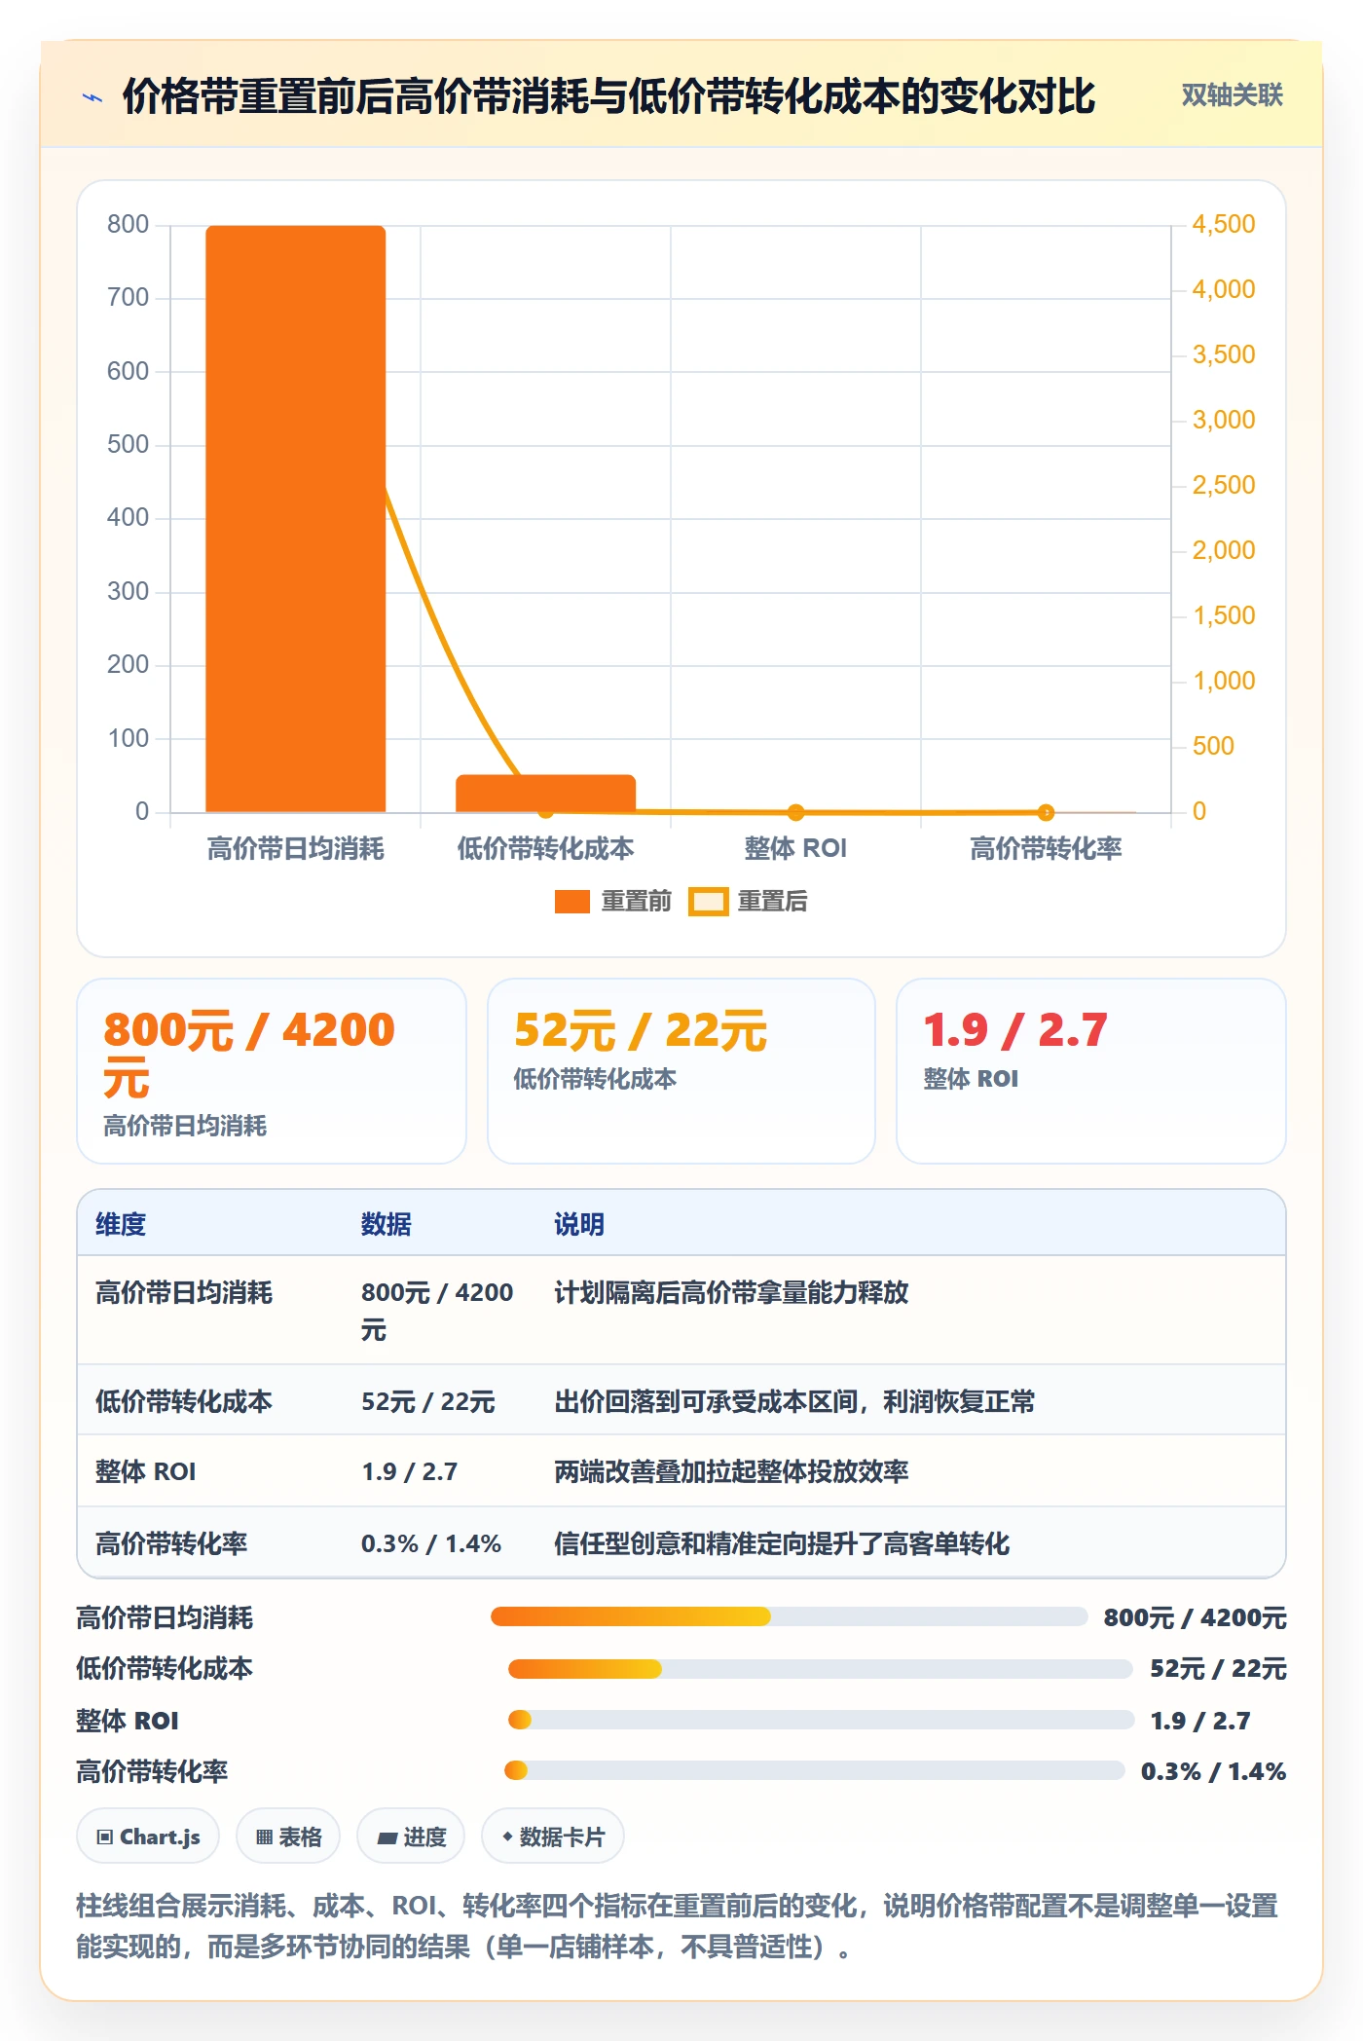Click 高价带转化率 in the table's first column
Viewport: 1363px width, 2041px height.
[171, 1543]
